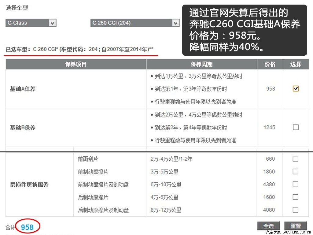Click the price 4080
This screenshot has height=235, width=313.
269,210
